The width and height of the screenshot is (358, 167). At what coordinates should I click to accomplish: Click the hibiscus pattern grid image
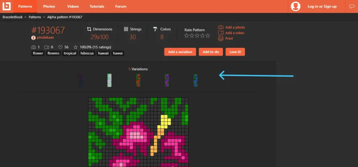click(138, 132)
